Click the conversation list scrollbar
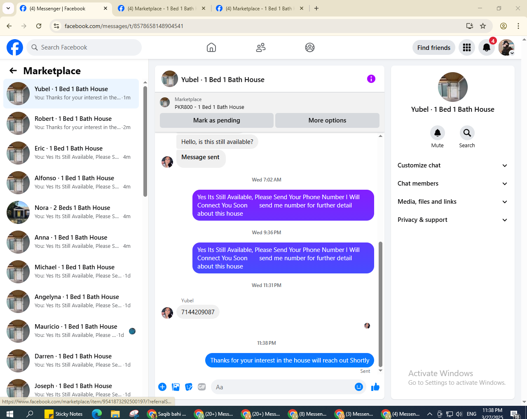The image size is (527, 419). tap(145, 141)
